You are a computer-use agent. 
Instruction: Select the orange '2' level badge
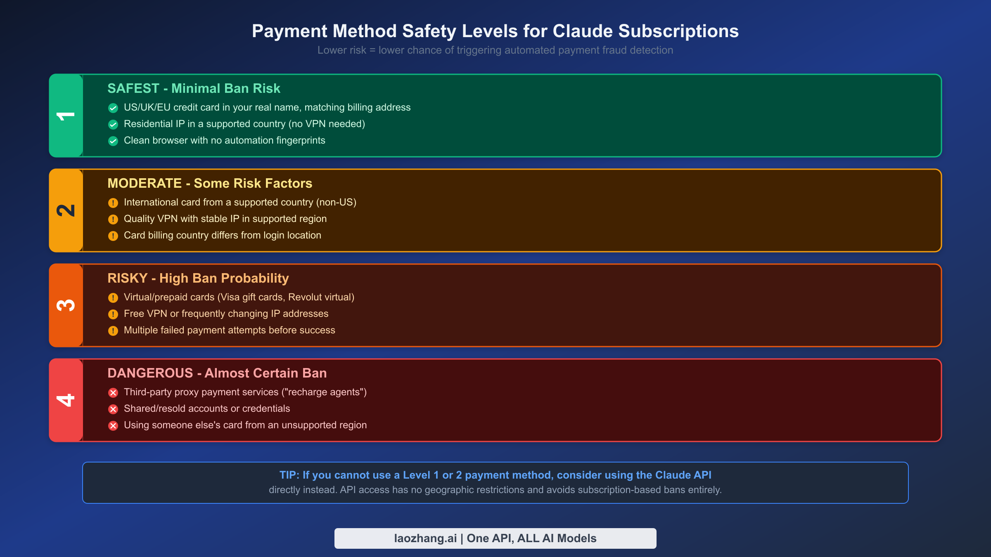[x=66, y=210]
